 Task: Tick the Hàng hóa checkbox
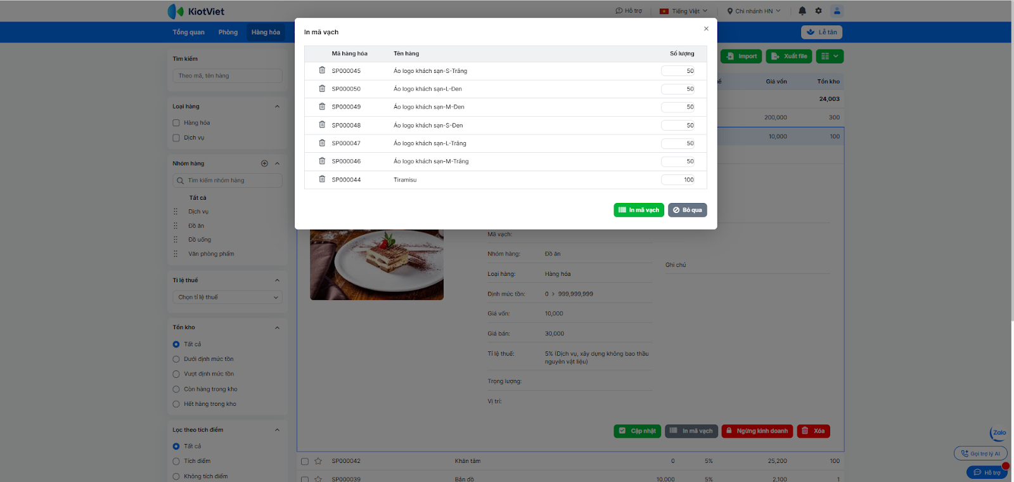(x=176, y=123)
